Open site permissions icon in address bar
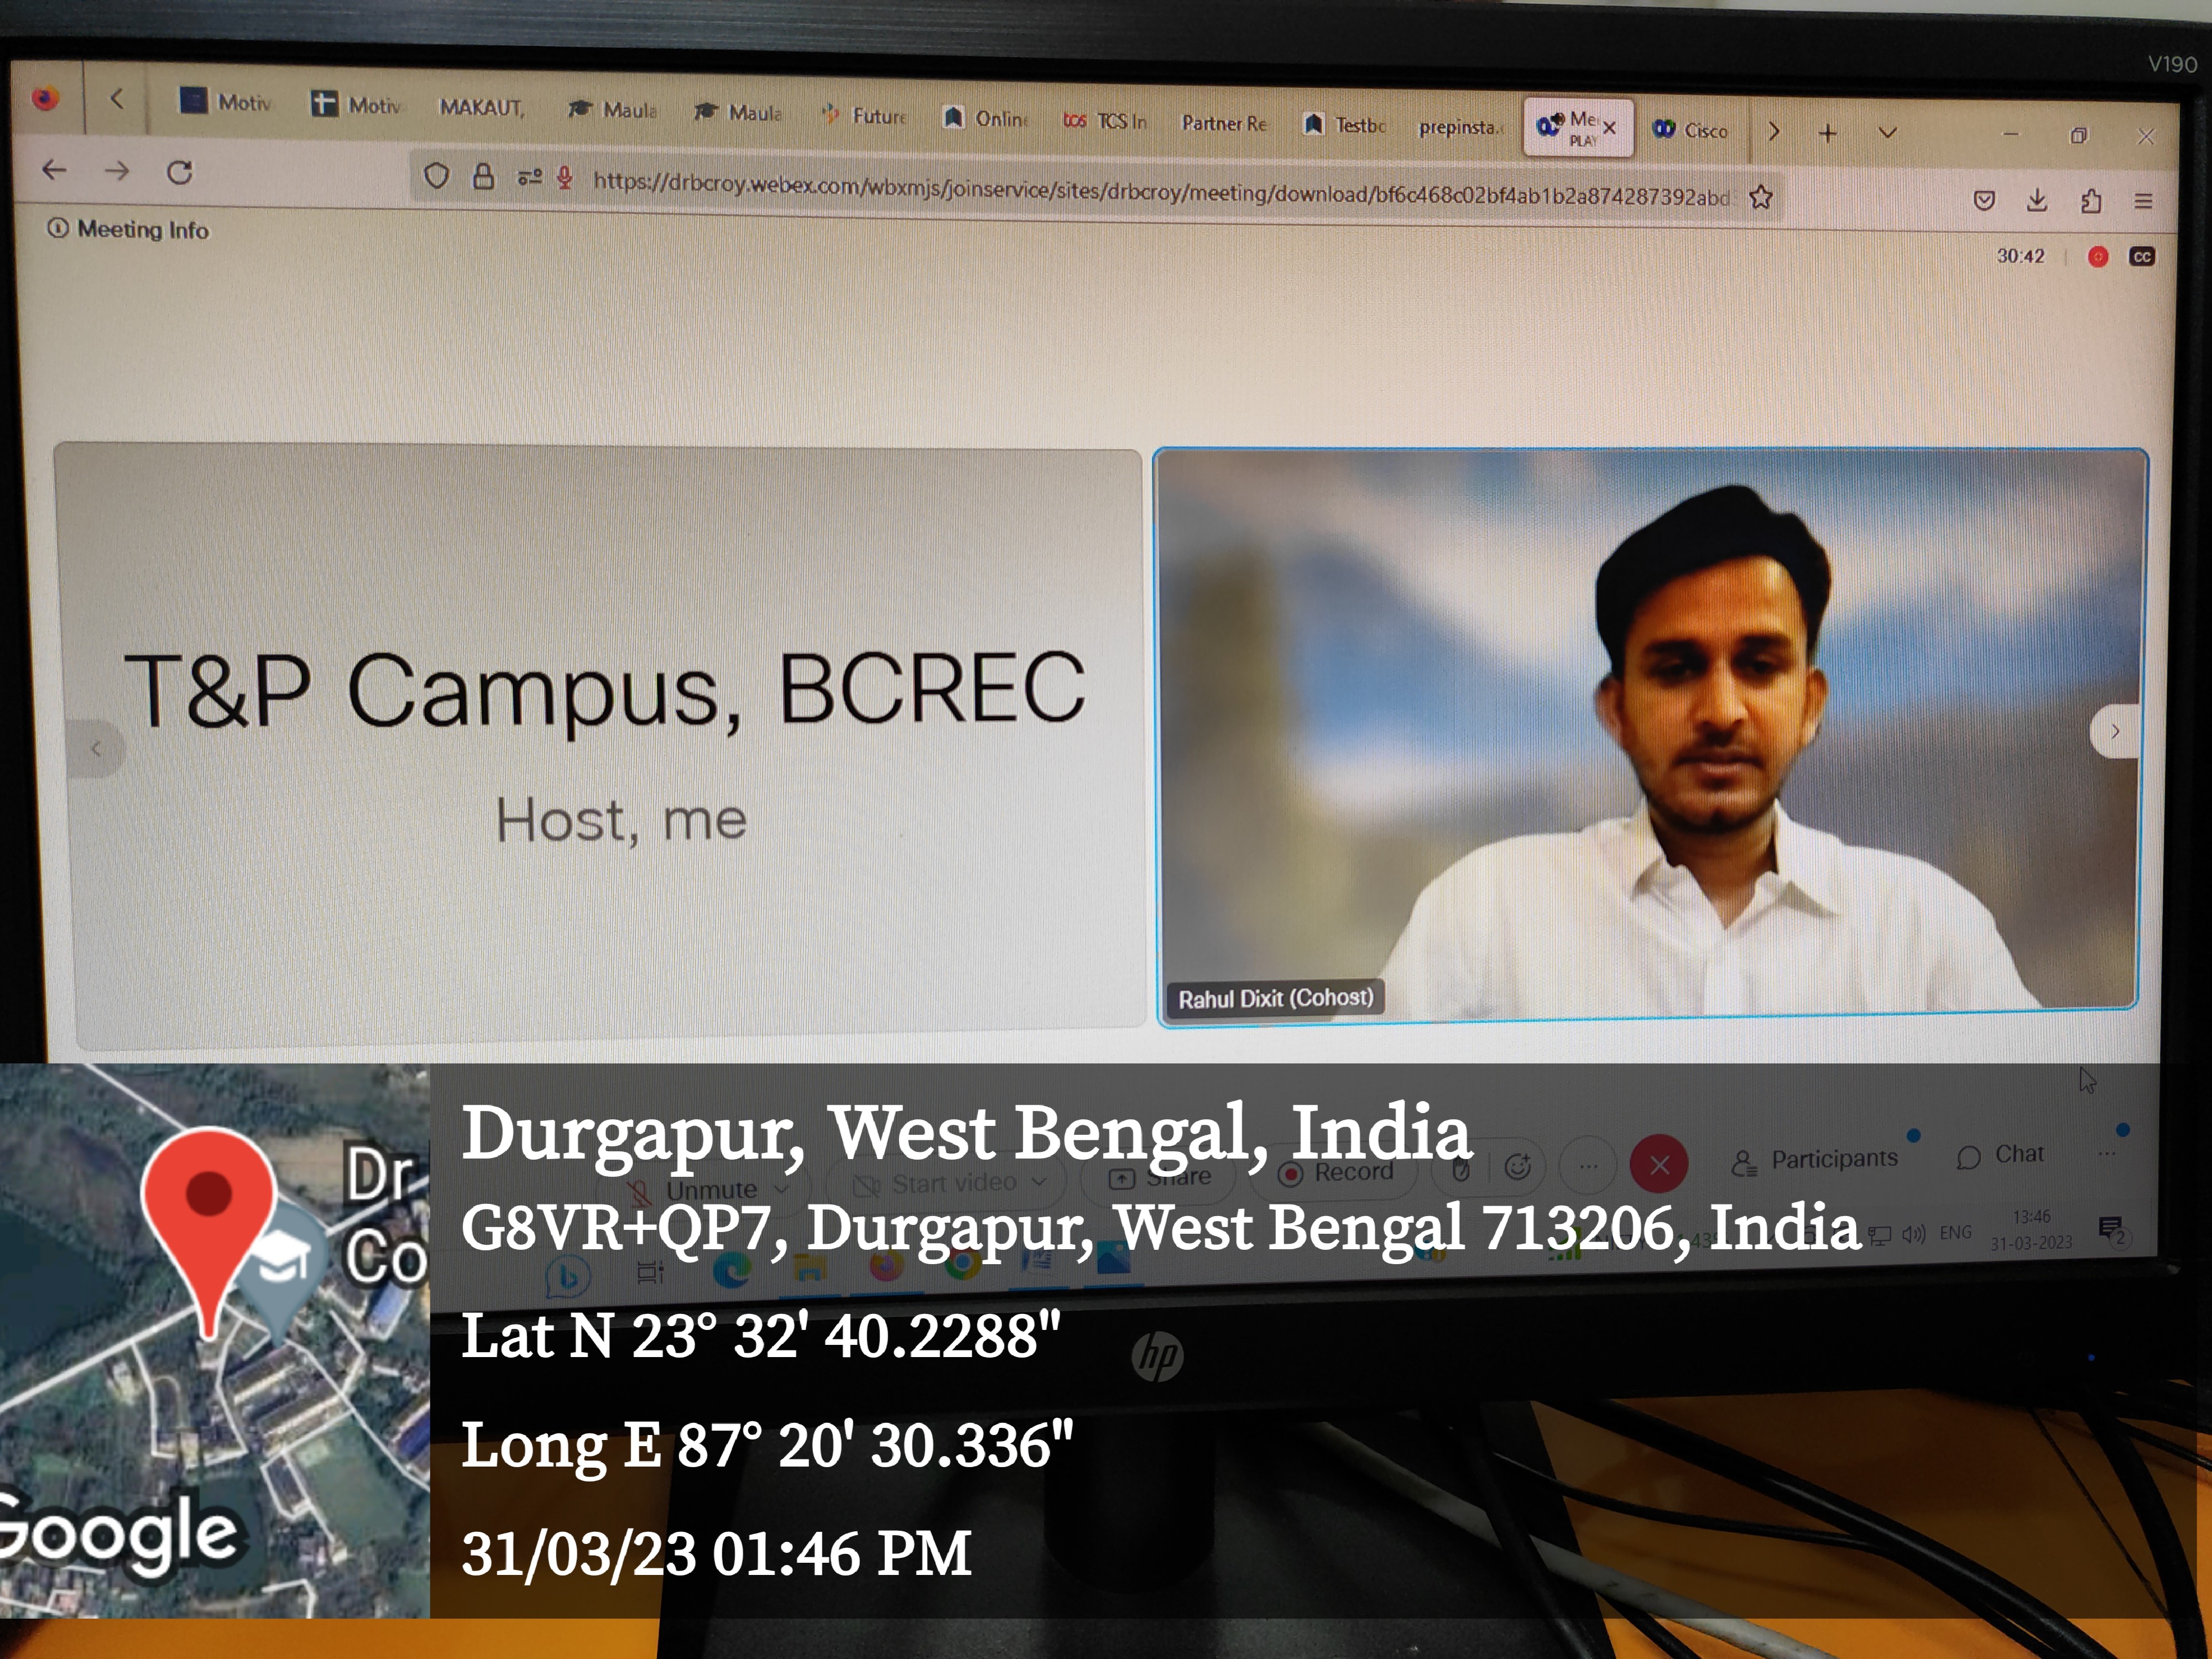The image size is (2212, 1659). (x=529, y=178)
